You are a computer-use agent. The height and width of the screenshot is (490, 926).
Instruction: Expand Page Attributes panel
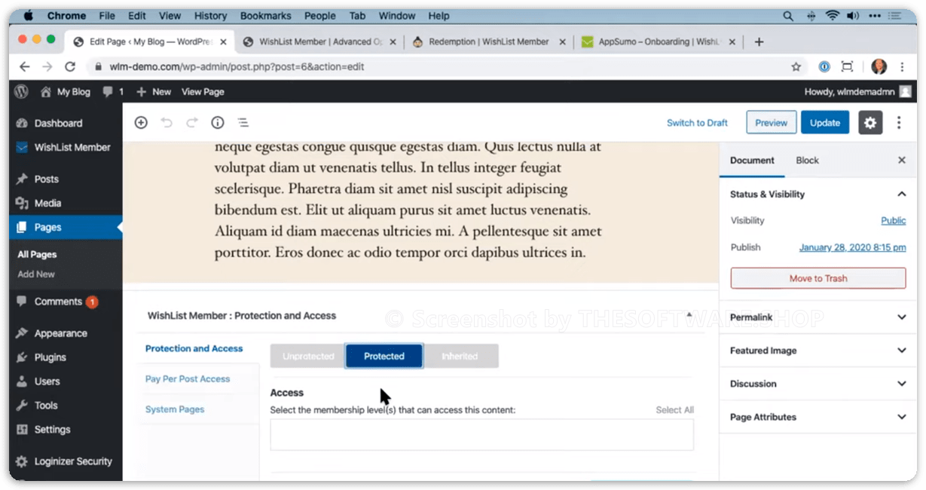818,417
